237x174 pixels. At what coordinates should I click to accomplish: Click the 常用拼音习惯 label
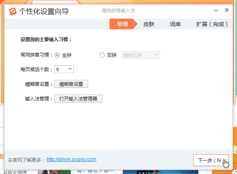click(x=36, y=55)
